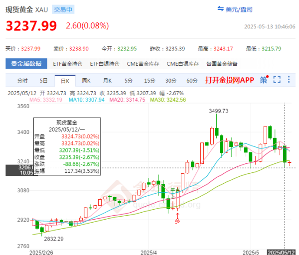Choose the 15分 interval

coord(149,80)
